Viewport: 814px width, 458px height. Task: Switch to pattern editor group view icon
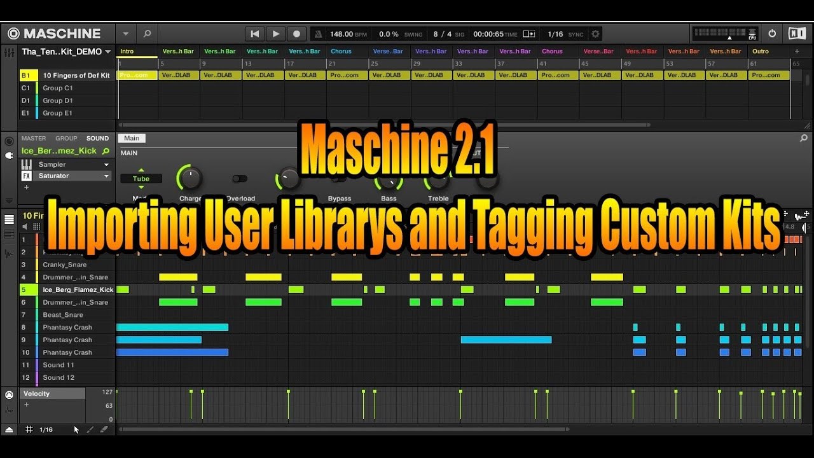pos(9,219)
